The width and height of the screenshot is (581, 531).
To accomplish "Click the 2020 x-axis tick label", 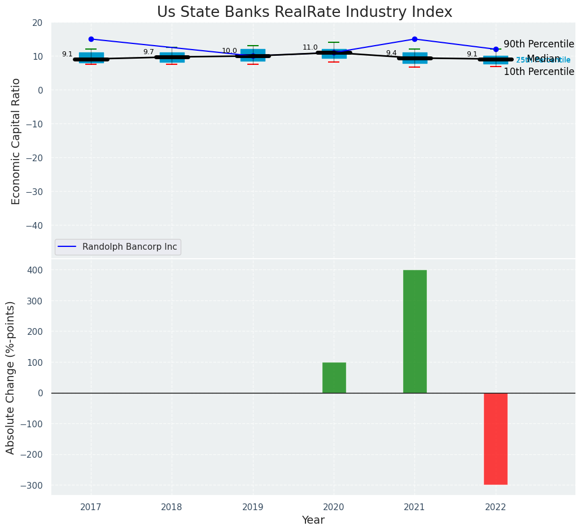I will 334,507.
